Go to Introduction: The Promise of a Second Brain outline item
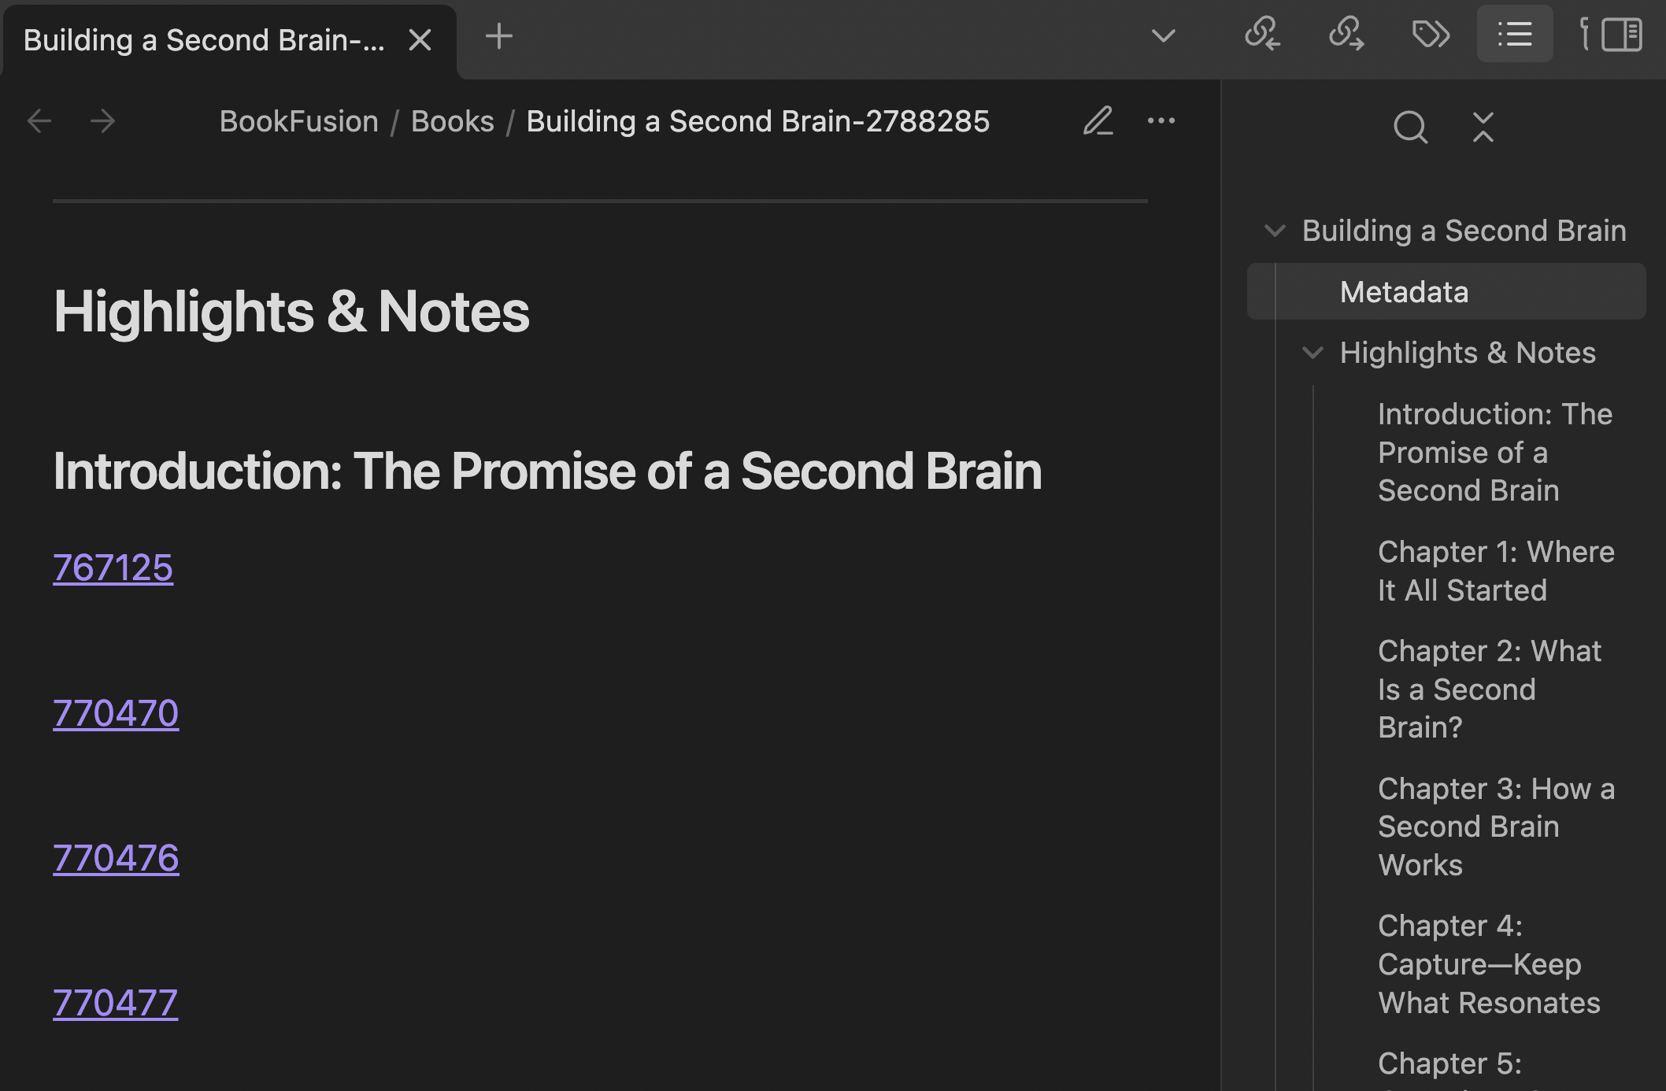This screenshot has height=1091, width=1666. coord(1495,452)
